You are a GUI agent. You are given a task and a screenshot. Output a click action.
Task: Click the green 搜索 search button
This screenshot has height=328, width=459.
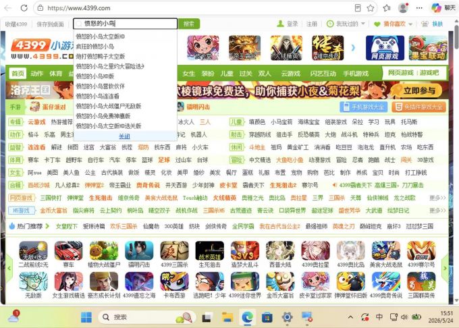coord(189,24)
